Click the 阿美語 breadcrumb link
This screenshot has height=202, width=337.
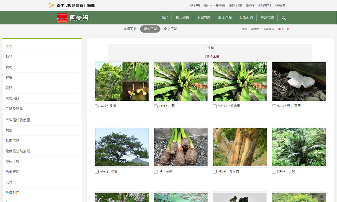point(255,29)
